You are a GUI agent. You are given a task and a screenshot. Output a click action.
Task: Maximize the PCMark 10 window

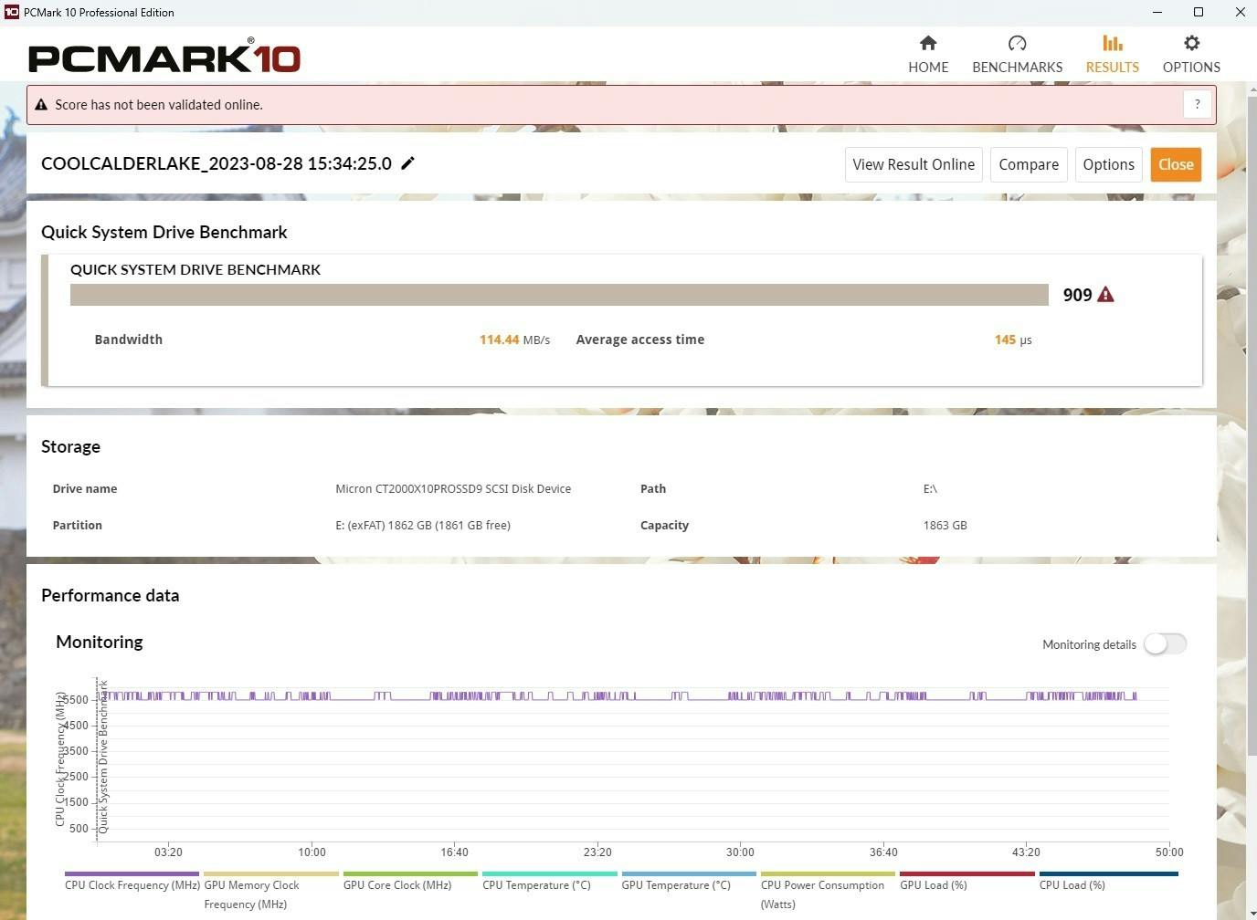point(1199,12)
